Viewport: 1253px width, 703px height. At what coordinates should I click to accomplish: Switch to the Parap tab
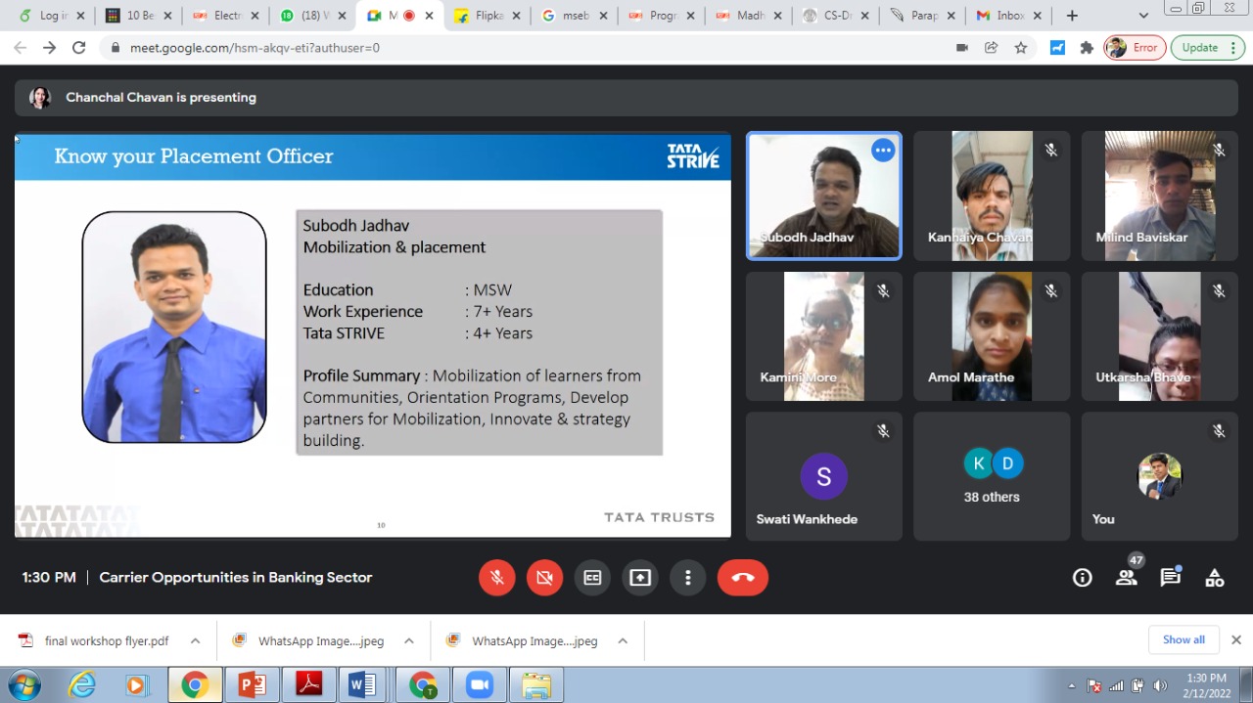pos(922,16)
